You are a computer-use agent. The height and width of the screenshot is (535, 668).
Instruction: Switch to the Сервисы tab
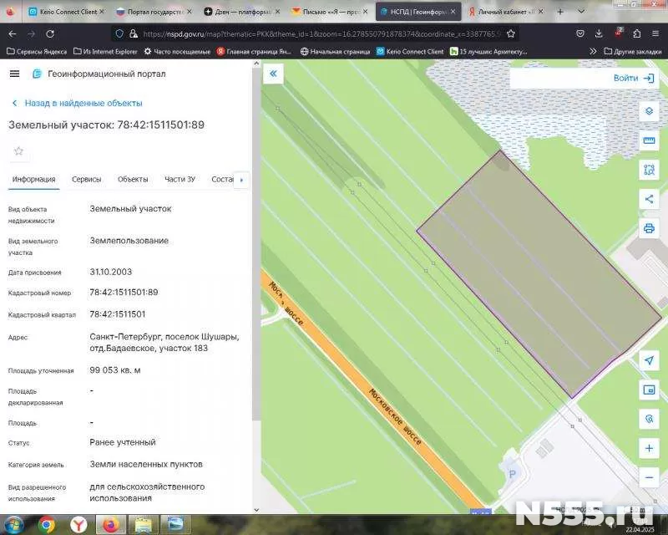87,179
